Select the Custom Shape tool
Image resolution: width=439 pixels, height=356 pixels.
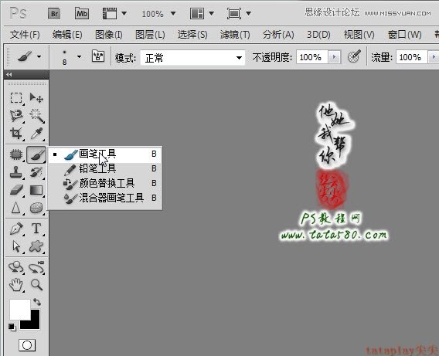point(36,246)
